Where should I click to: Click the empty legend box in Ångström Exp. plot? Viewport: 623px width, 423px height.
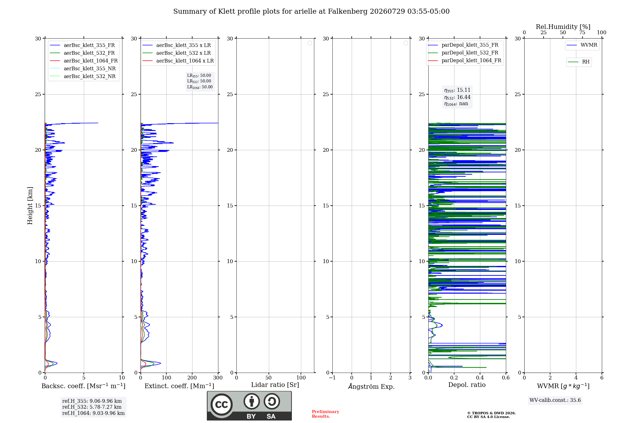pyautogui.click(x=406, y=43)
